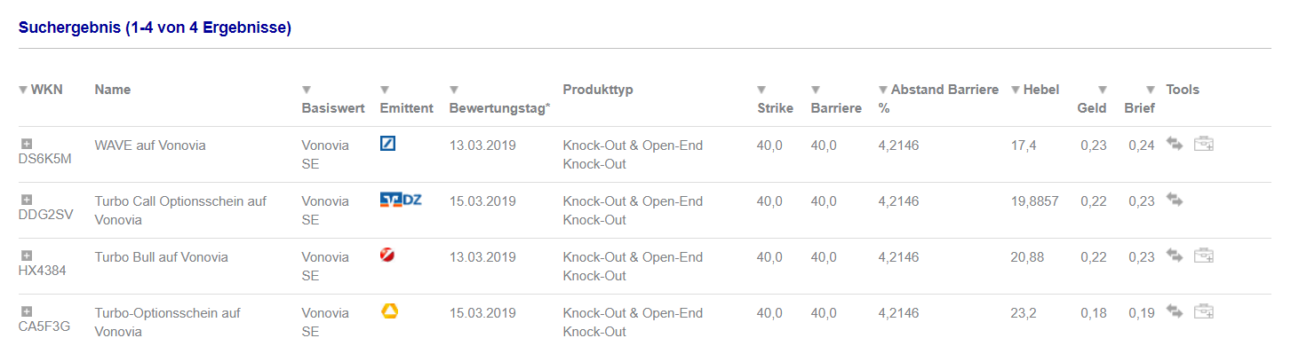
Task: Click the Commerzbank yellow issuer logo
Action: tap(388, 311)
